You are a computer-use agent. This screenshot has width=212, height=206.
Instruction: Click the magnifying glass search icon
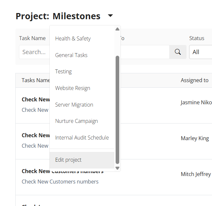click(178, 52)
